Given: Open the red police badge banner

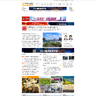Looking at the screenshot, I should tap(26, 19).
